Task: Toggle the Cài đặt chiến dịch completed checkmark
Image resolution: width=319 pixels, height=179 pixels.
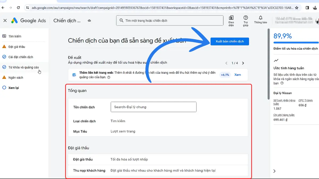Action: [x=4, y=57]
